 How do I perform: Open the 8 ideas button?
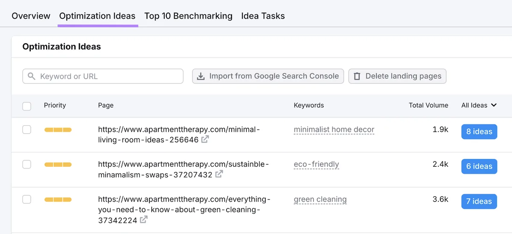[x=479, y=131]
